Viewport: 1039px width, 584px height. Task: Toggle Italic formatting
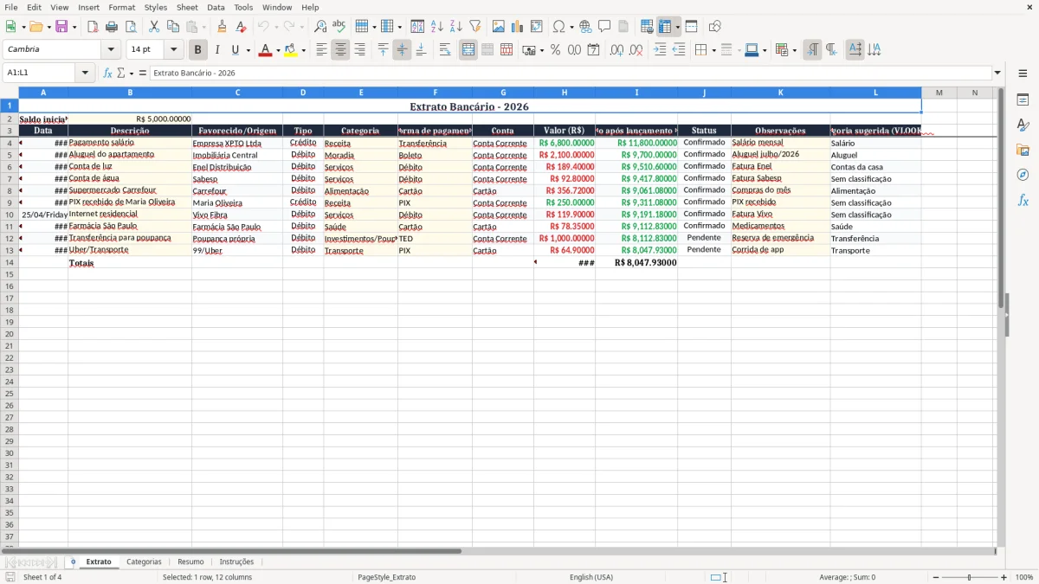pos(217,50)
